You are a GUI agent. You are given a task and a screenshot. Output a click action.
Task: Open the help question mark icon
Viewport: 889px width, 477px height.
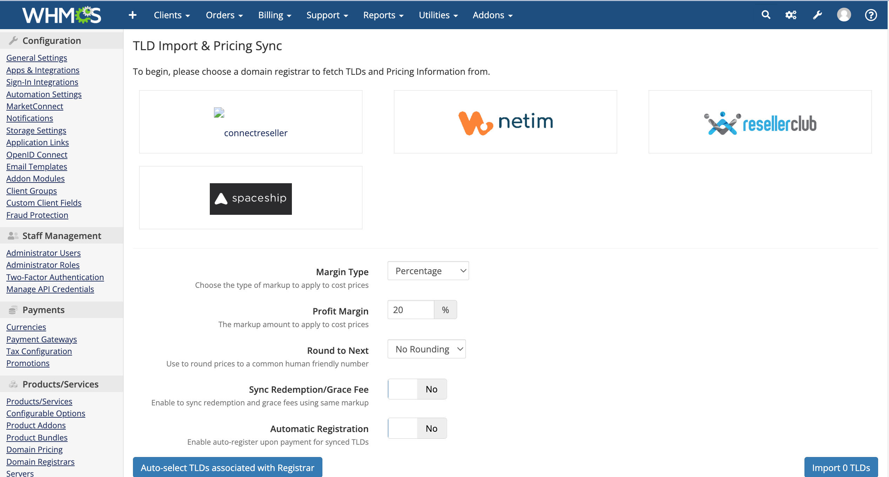coord(871,15)
